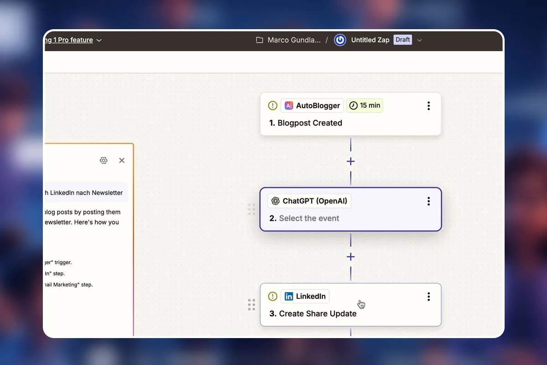The image size is (547, 365).
Task: Click the AutoBlogger app logo
Action: pos(289,105)
